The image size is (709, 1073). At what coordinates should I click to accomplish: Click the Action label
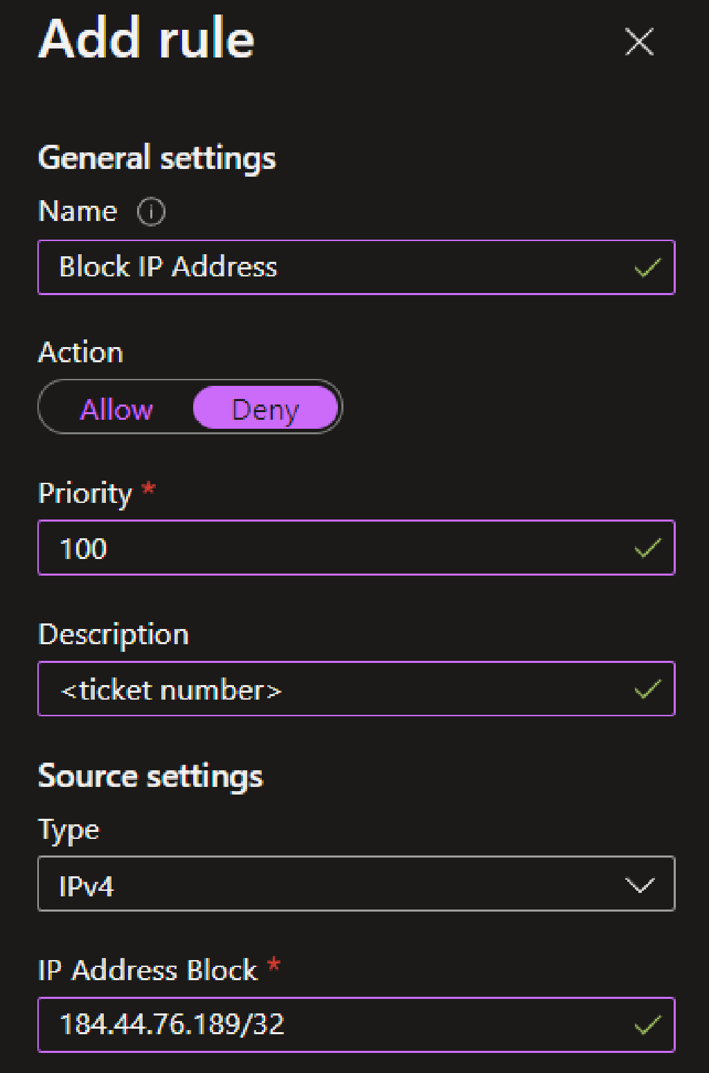81,353
